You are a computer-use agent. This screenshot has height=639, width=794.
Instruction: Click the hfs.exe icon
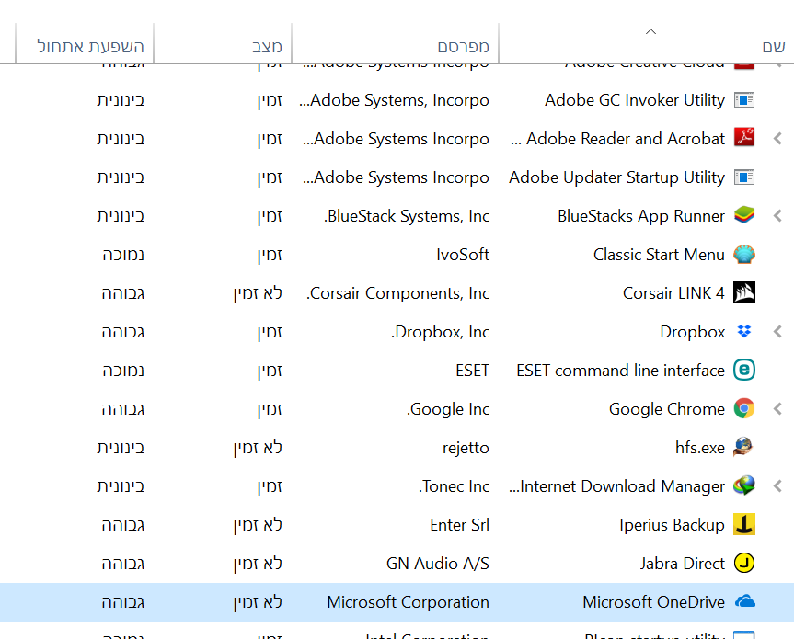pyautogui.click(x=744, y=448)
